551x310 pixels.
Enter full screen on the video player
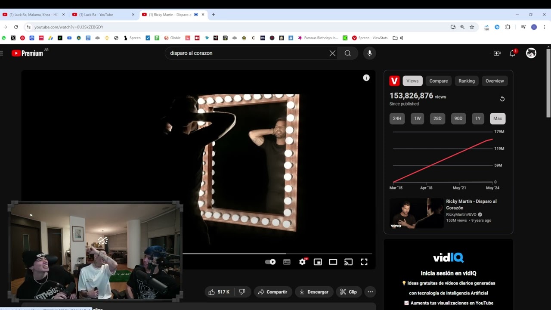[x=364, y=262]
